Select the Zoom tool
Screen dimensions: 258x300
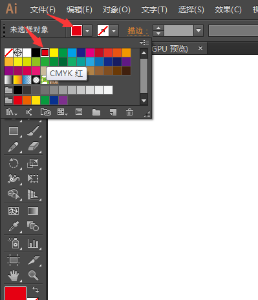coord(33,275)
